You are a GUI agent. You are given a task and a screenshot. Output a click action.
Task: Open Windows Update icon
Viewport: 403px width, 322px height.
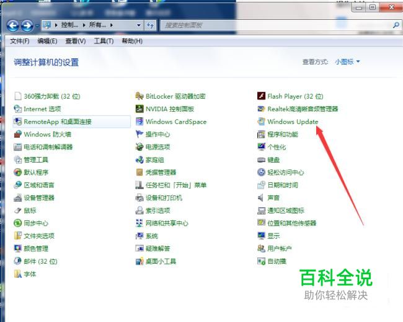coord(261,122)
